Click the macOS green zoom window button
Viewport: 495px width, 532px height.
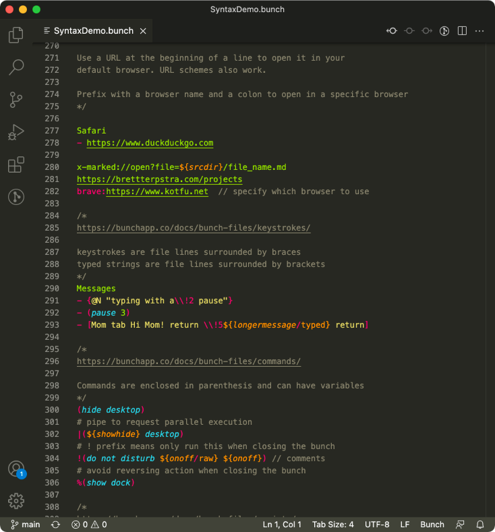(36, 9)
